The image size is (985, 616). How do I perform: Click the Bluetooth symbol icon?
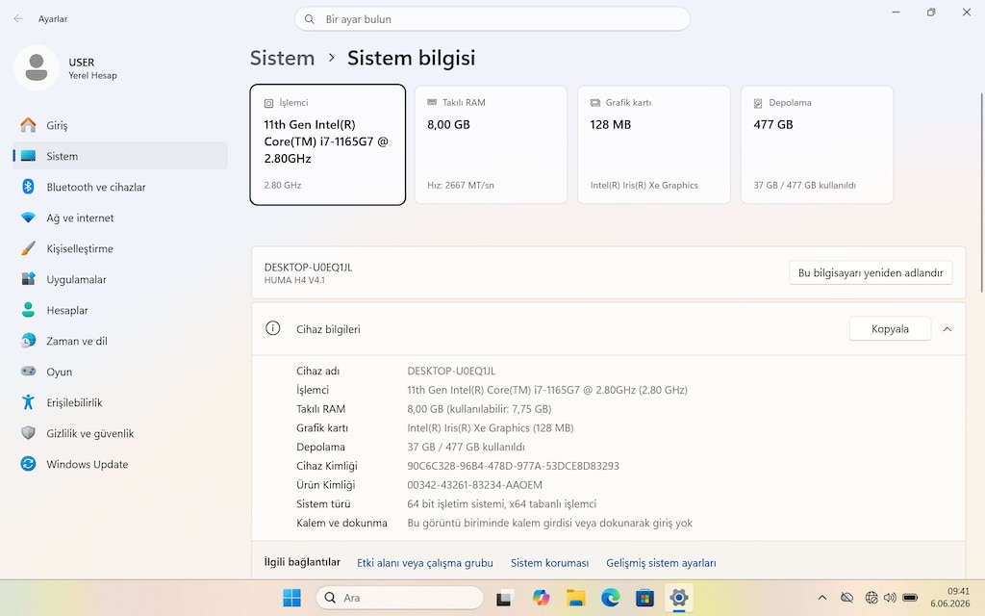click(28, 187)
